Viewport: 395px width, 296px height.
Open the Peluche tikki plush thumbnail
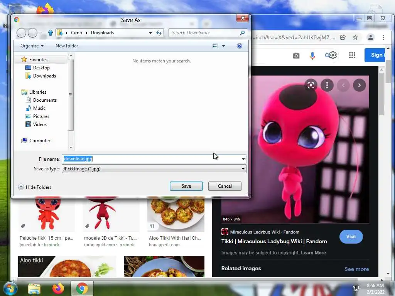(47, 214)
